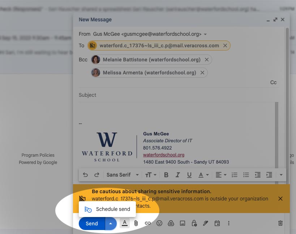Insert signature using the pen icon
This screenshot has width=296, height=234.
206,223
